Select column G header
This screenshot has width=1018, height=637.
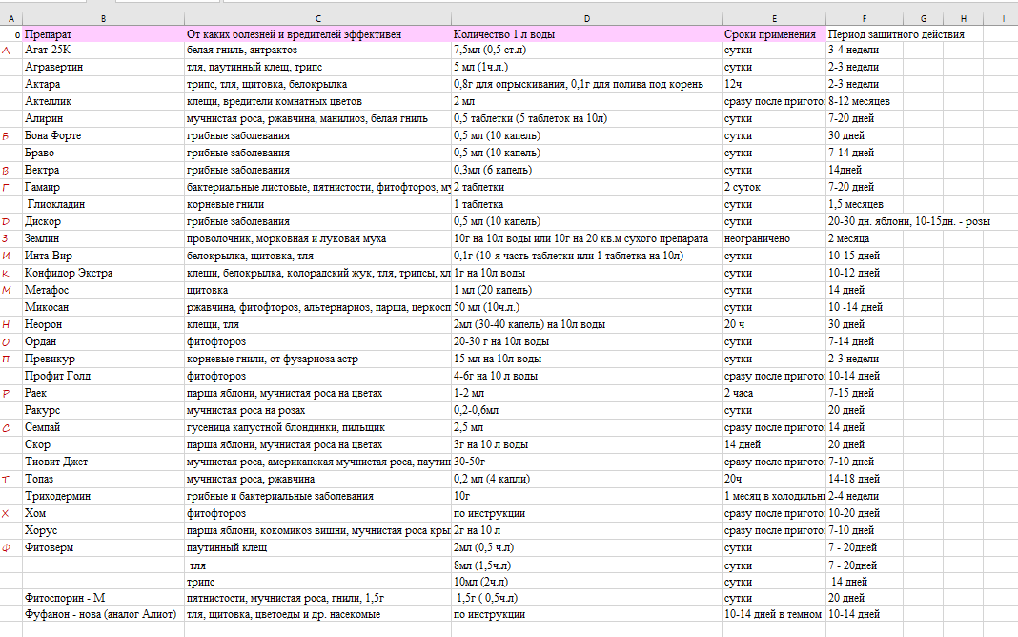point(924,19)
